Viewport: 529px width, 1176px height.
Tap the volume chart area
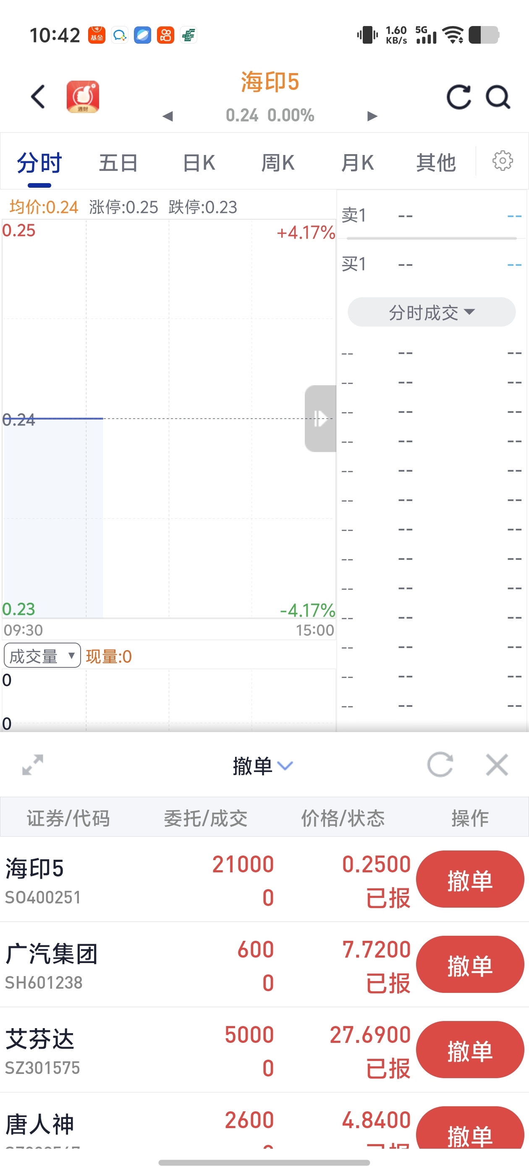click(x=169, y=700)
